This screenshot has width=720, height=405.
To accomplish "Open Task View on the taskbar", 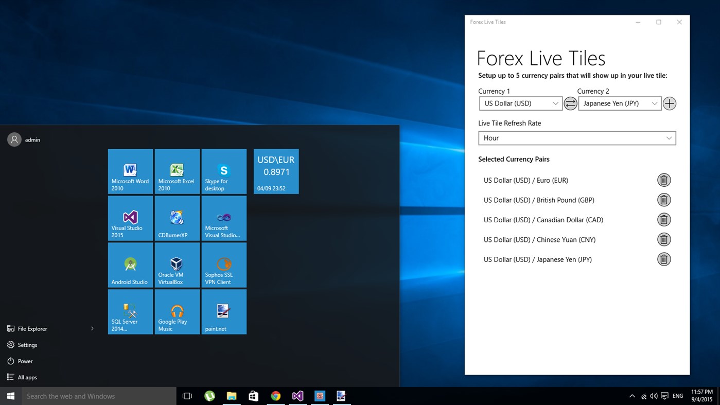I will 187,396.
